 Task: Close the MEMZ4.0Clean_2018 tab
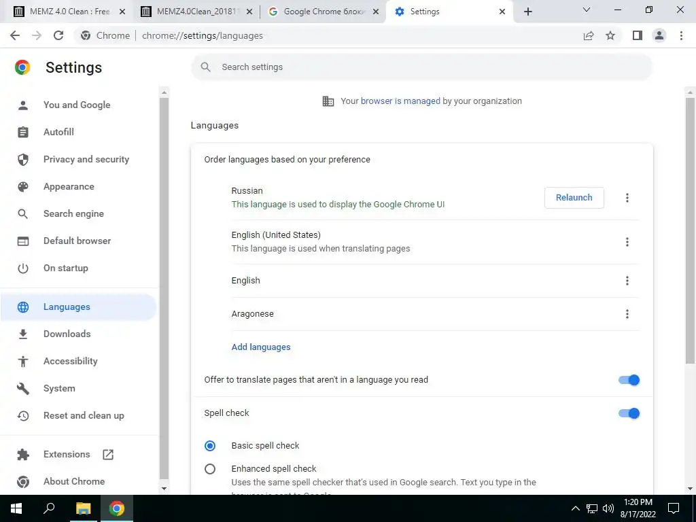pyautogui.click(x=249, y=12)
